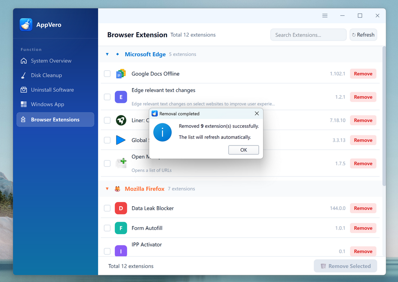
Task: Click the Disk Cleanup broom icon
Action: click(24, 75)
